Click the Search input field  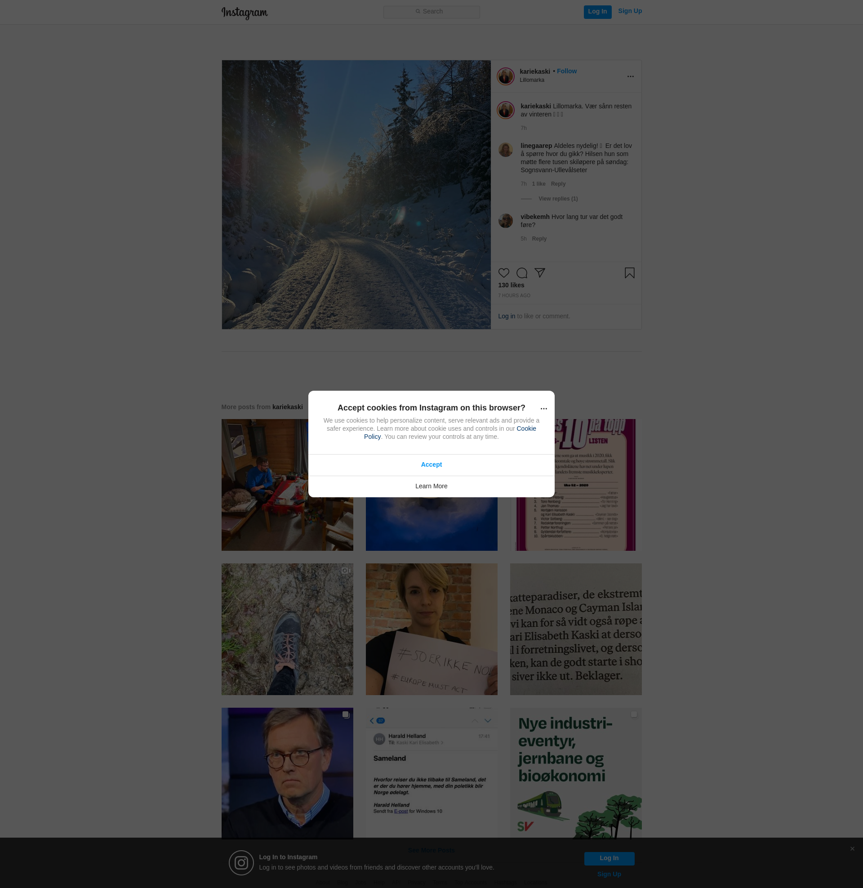(431, 12)
